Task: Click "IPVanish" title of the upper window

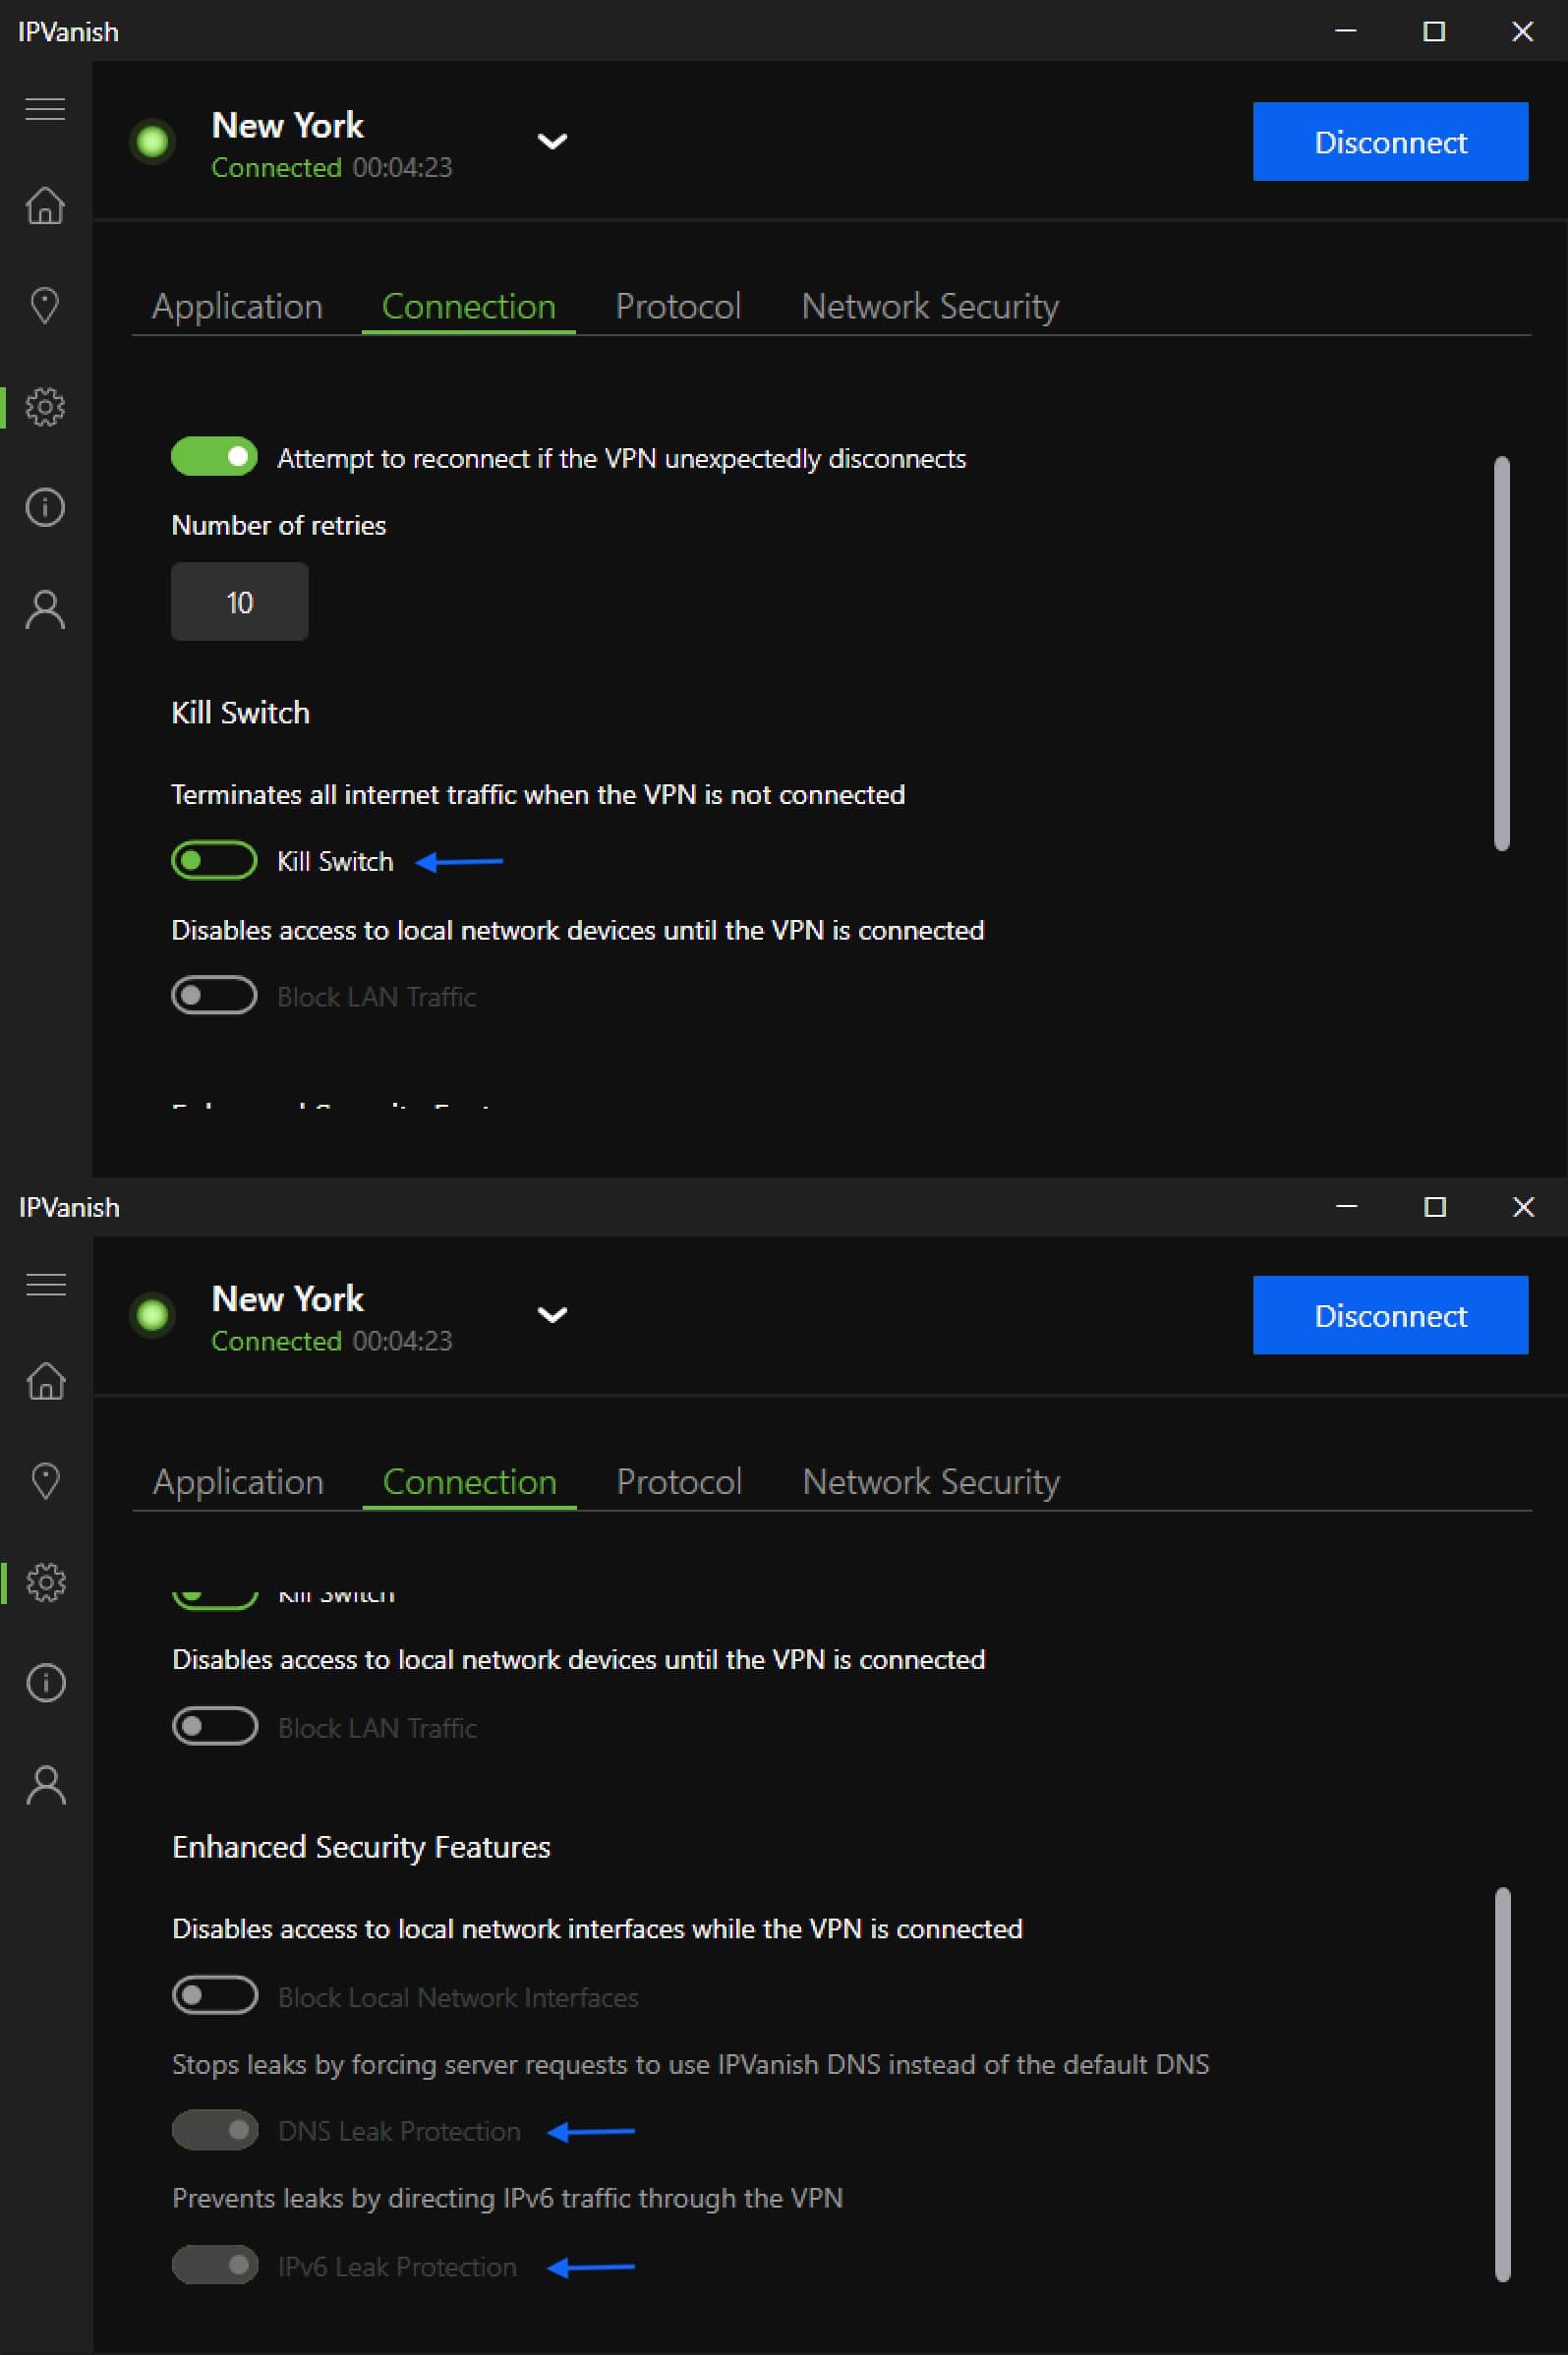Action: pyautogui.click(x=68, y=32)
